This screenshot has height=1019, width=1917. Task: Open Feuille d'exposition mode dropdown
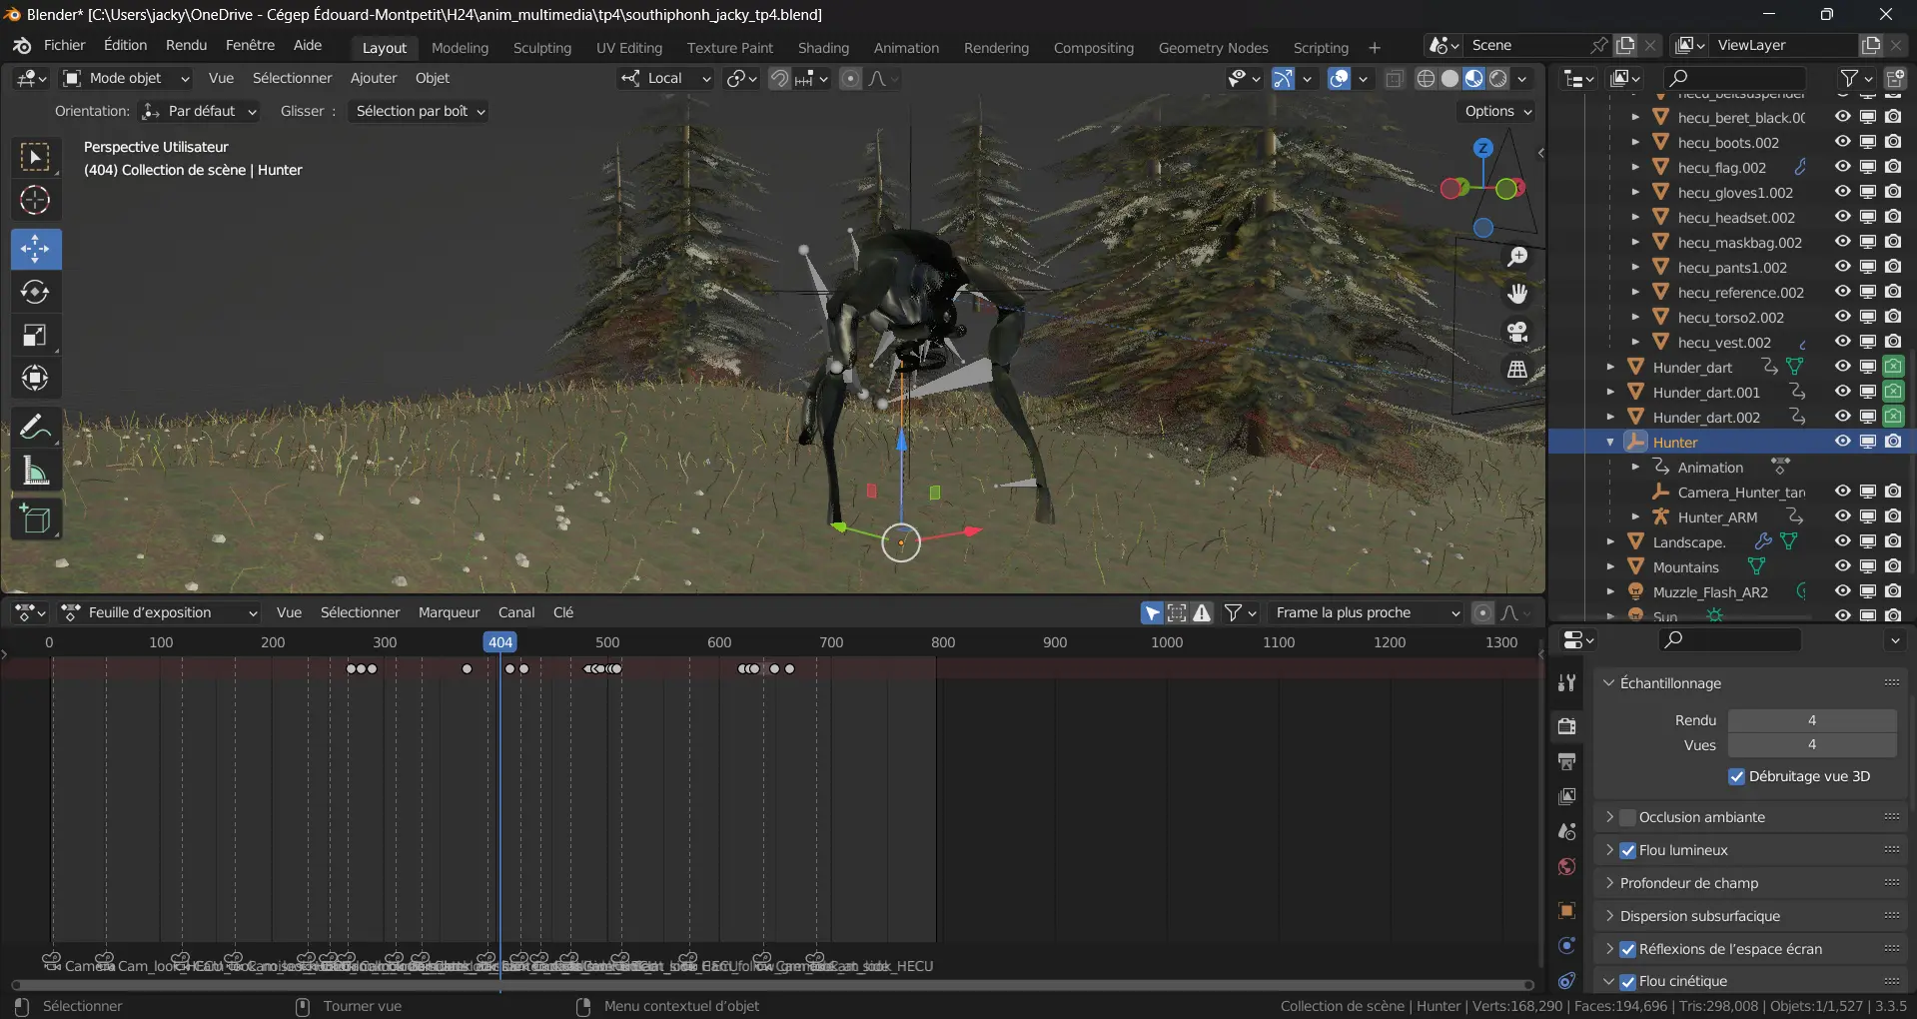159,612
